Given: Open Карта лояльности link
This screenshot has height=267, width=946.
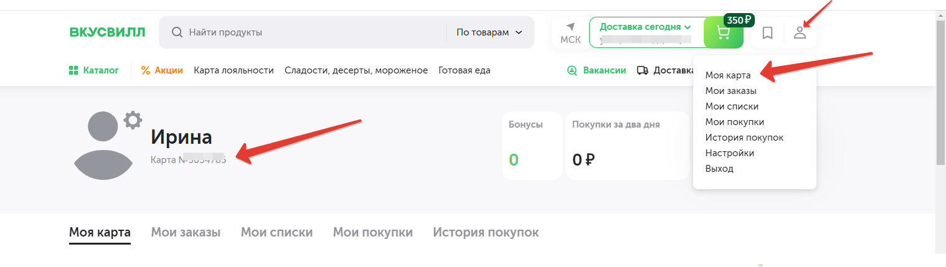Looking at the screenshot, I should click(x=234, y=70).
